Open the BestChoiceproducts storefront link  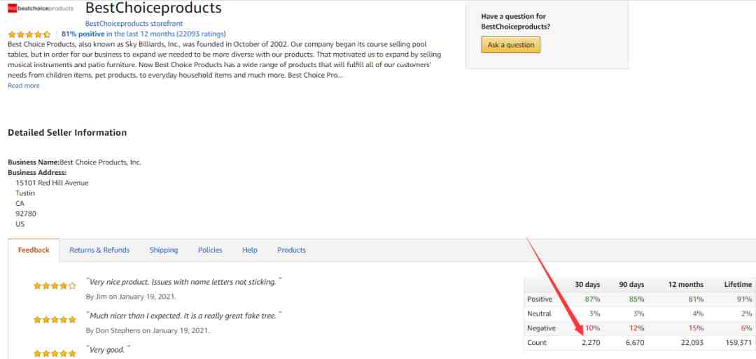click(134, 23)
